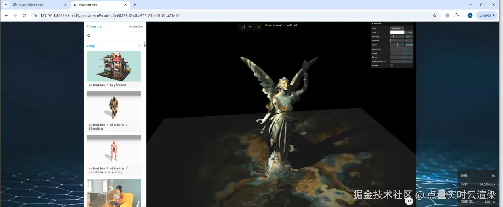Adjust the distance slider
This screenshot has width=503, height=207.
click(397, 41)
